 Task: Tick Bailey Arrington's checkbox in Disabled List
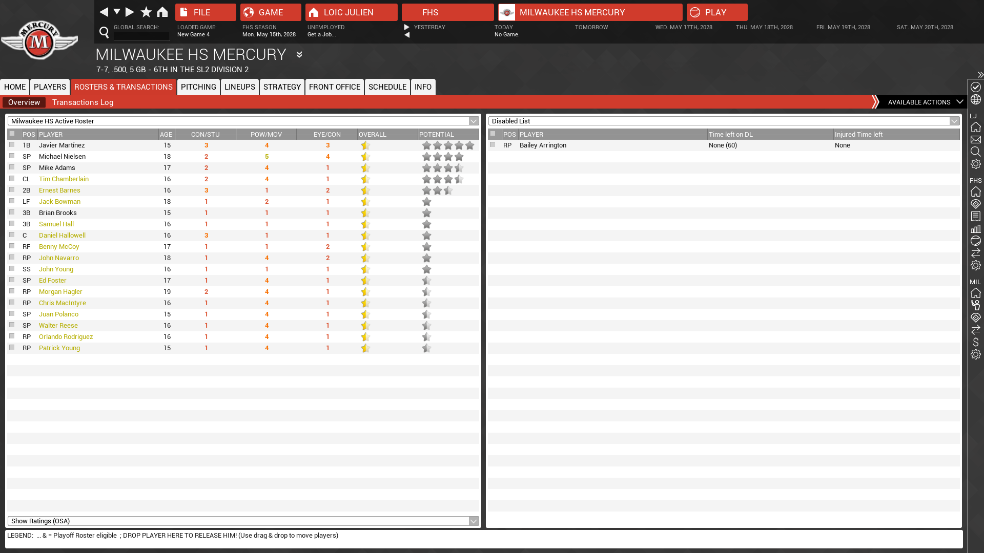(x=493, y=145)
